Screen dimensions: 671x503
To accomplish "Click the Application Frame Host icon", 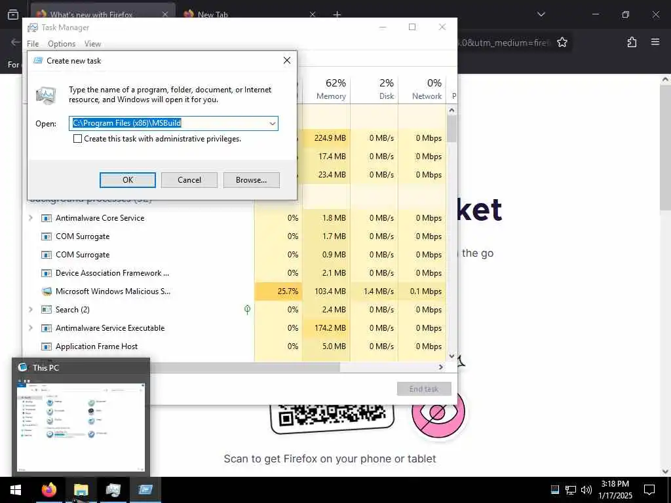I will point(47,346).
